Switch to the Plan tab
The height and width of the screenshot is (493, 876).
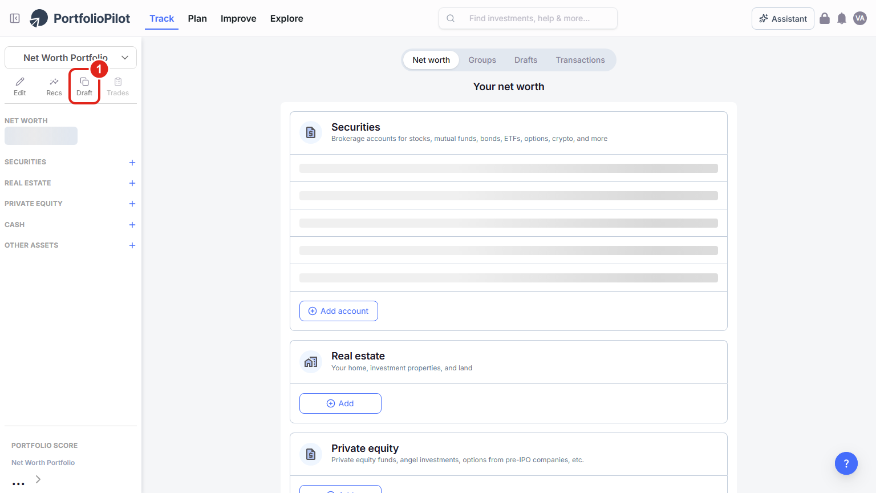(197, 18)
